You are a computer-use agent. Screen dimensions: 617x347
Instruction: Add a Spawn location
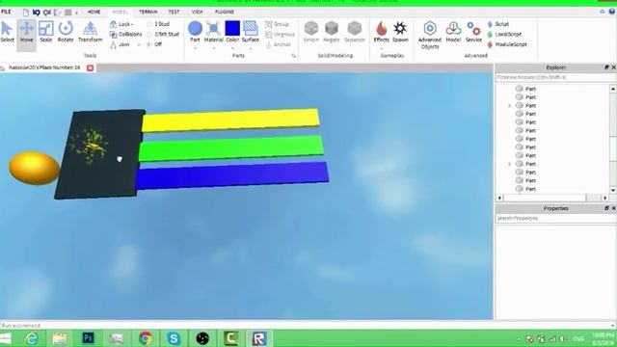(x=400, y=32)
